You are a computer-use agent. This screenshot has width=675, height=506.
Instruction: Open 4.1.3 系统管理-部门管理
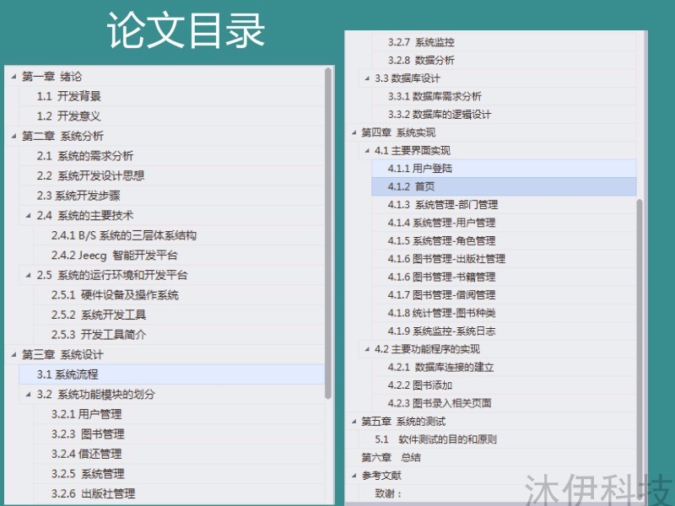tap(442, 204)
